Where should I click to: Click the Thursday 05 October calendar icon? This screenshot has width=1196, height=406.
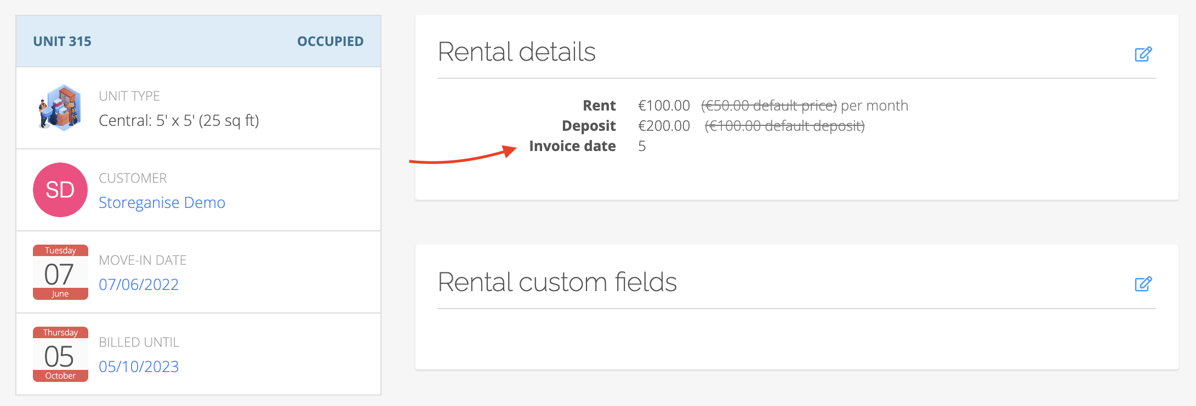pos(60,354)
